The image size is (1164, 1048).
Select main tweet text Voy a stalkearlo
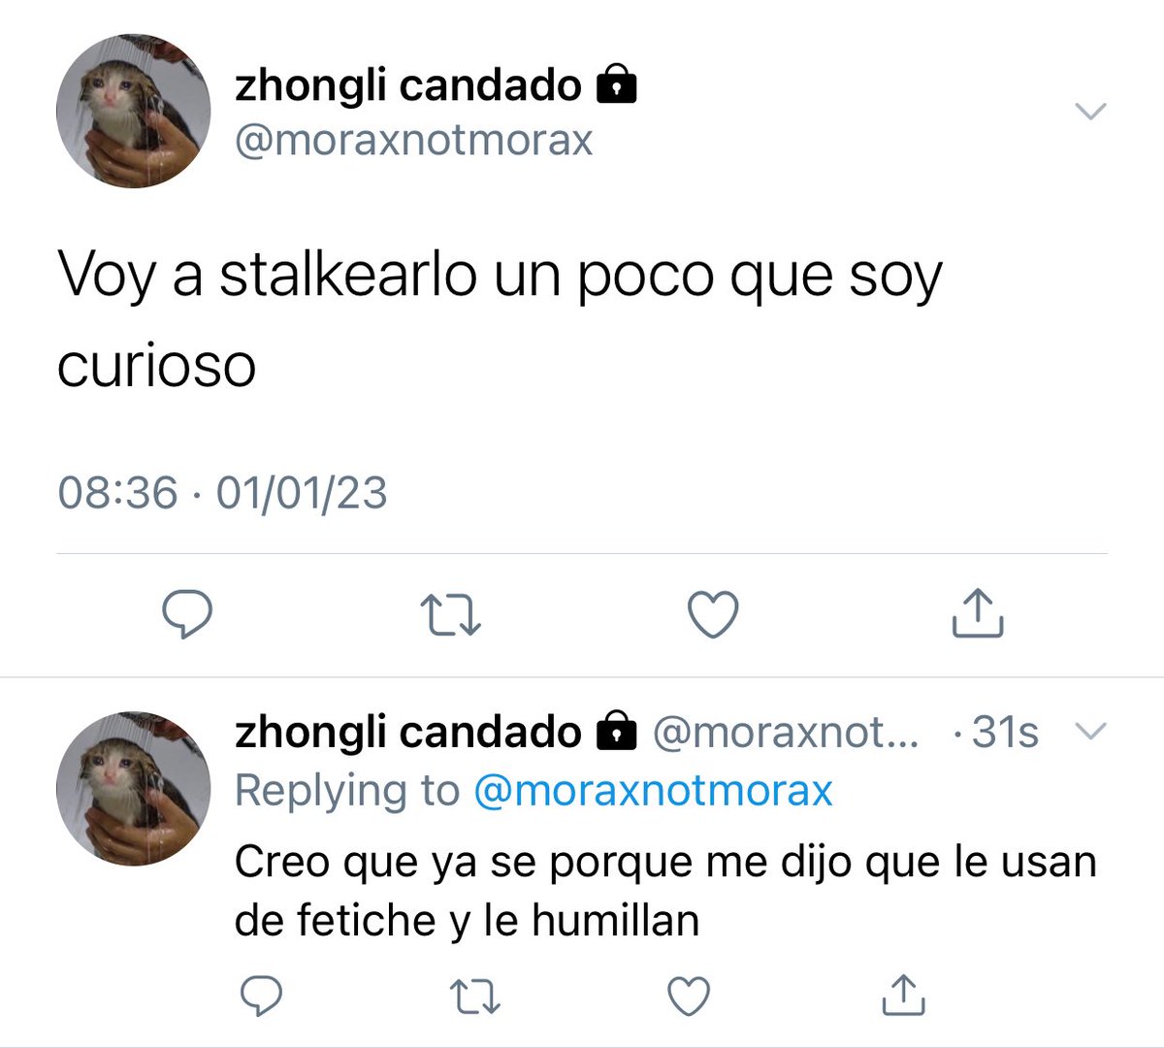click(x=500, y=319)
